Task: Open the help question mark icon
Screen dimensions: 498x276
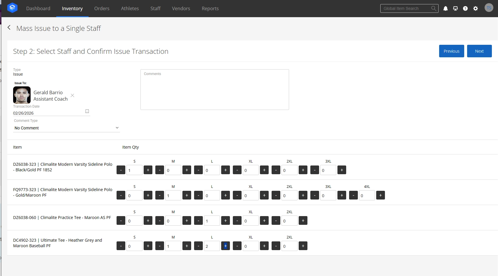Action: 465,8
